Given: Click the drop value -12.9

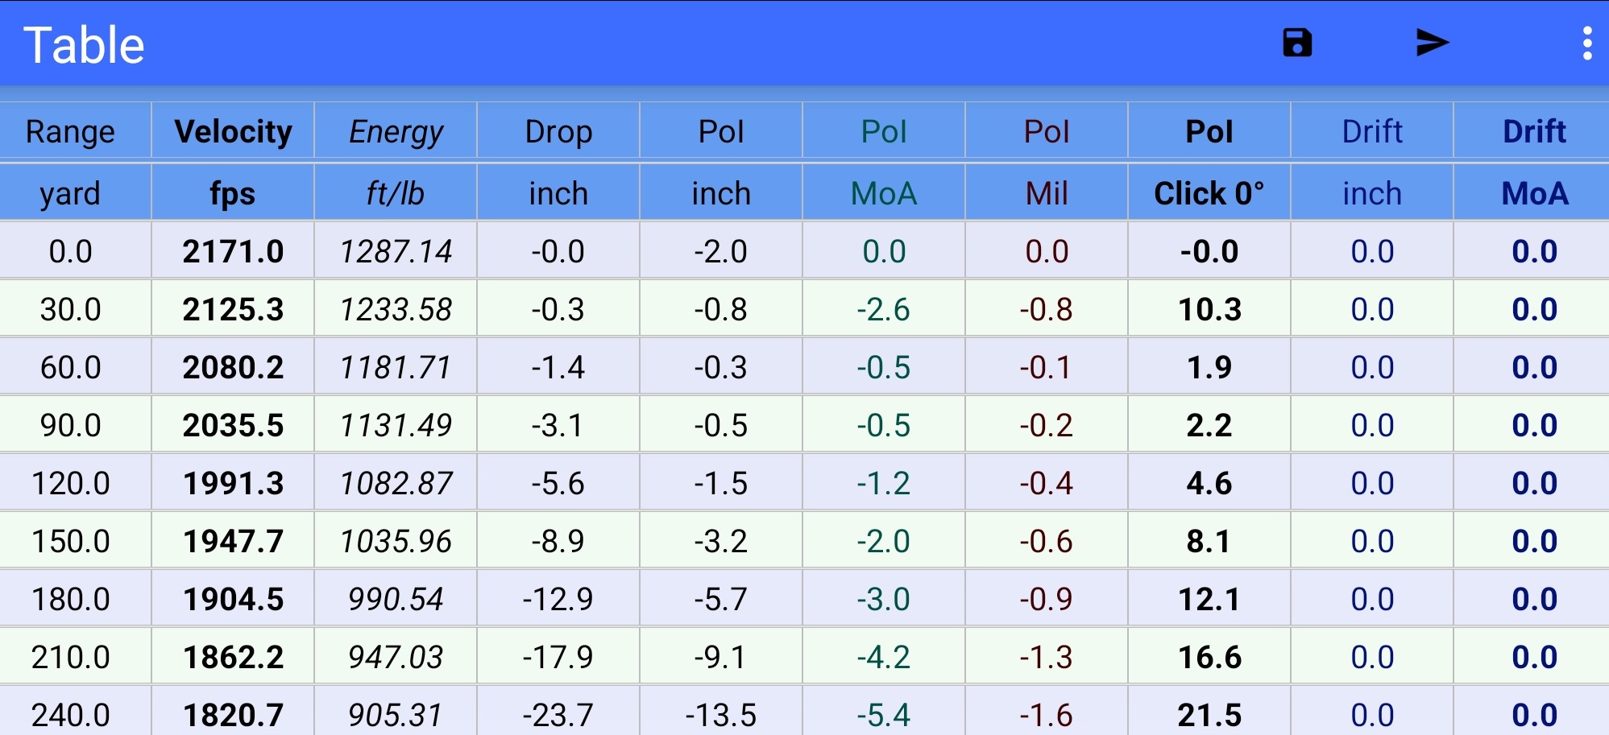Looking at the screenshot, I should 558,599.
